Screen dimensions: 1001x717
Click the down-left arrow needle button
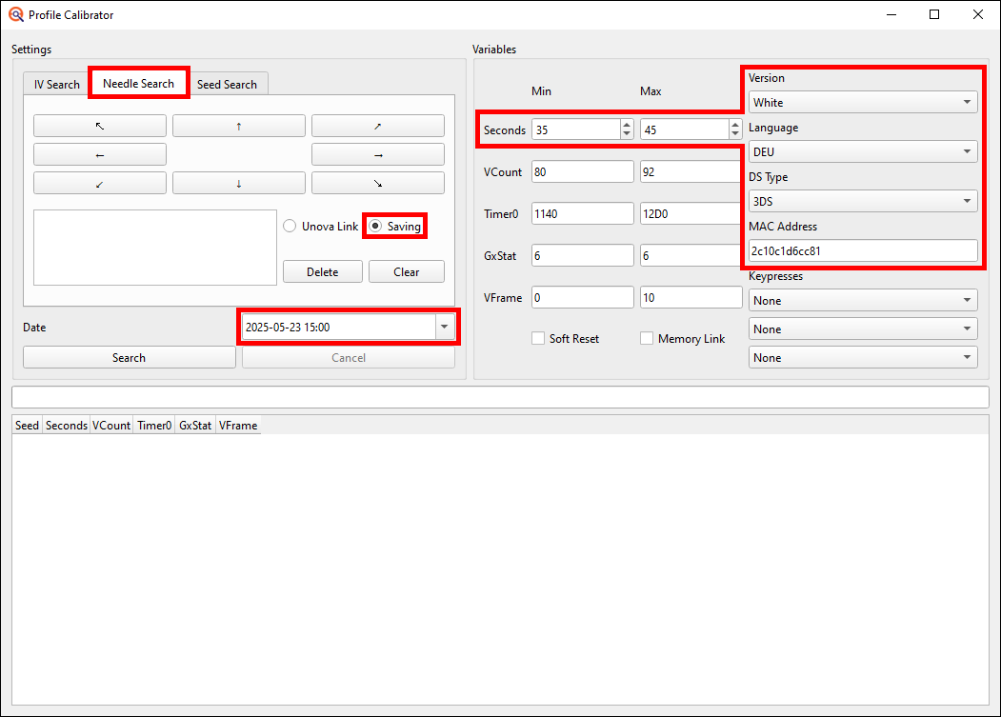click(x=100, y=183)
